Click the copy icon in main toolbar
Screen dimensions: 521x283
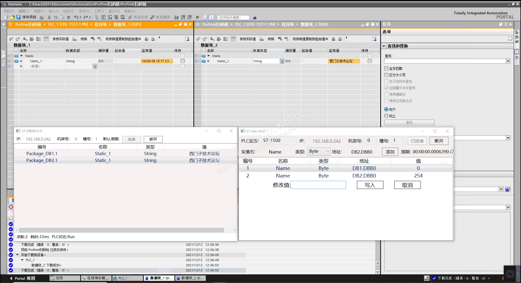(56, 17)
